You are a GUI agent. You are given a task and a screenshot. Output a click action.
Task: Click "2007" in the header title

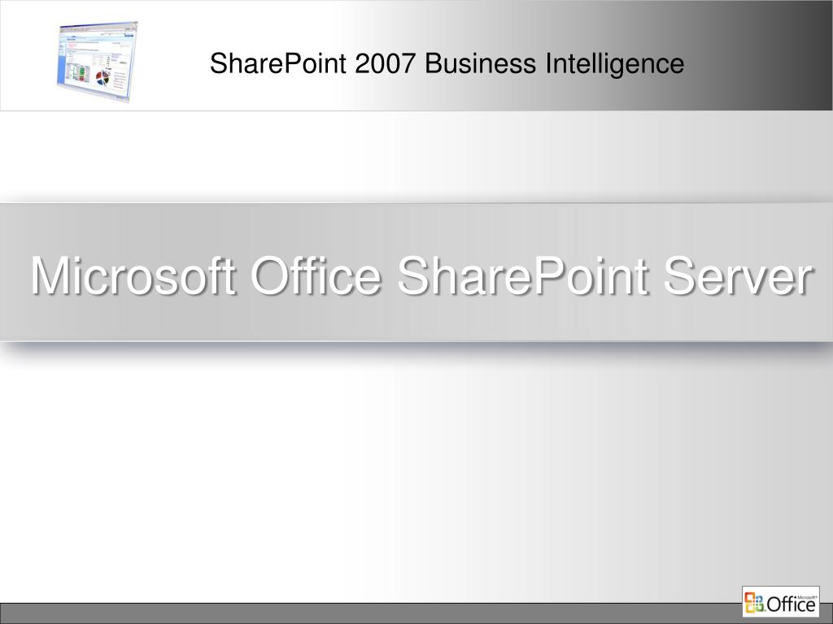coord(385,63)
